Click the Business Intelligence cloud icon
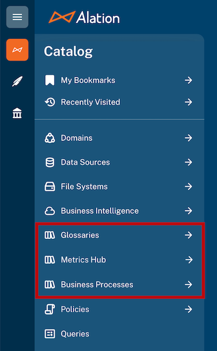 pyautogui.click(x=50, y=210)
